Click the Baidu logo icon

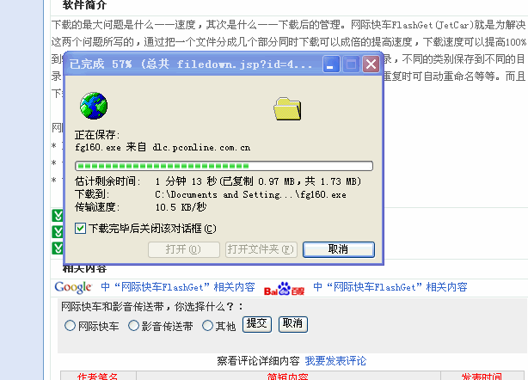pyautogui.click(x=284, y=289)
